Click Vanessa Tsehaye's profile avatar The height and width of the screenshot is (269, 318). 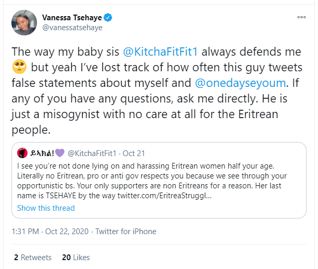[23, 22]
